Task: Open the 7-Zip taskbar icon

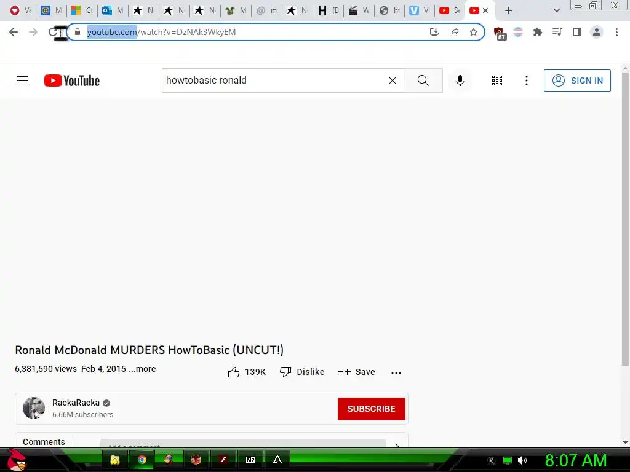Action: point(250,460)
